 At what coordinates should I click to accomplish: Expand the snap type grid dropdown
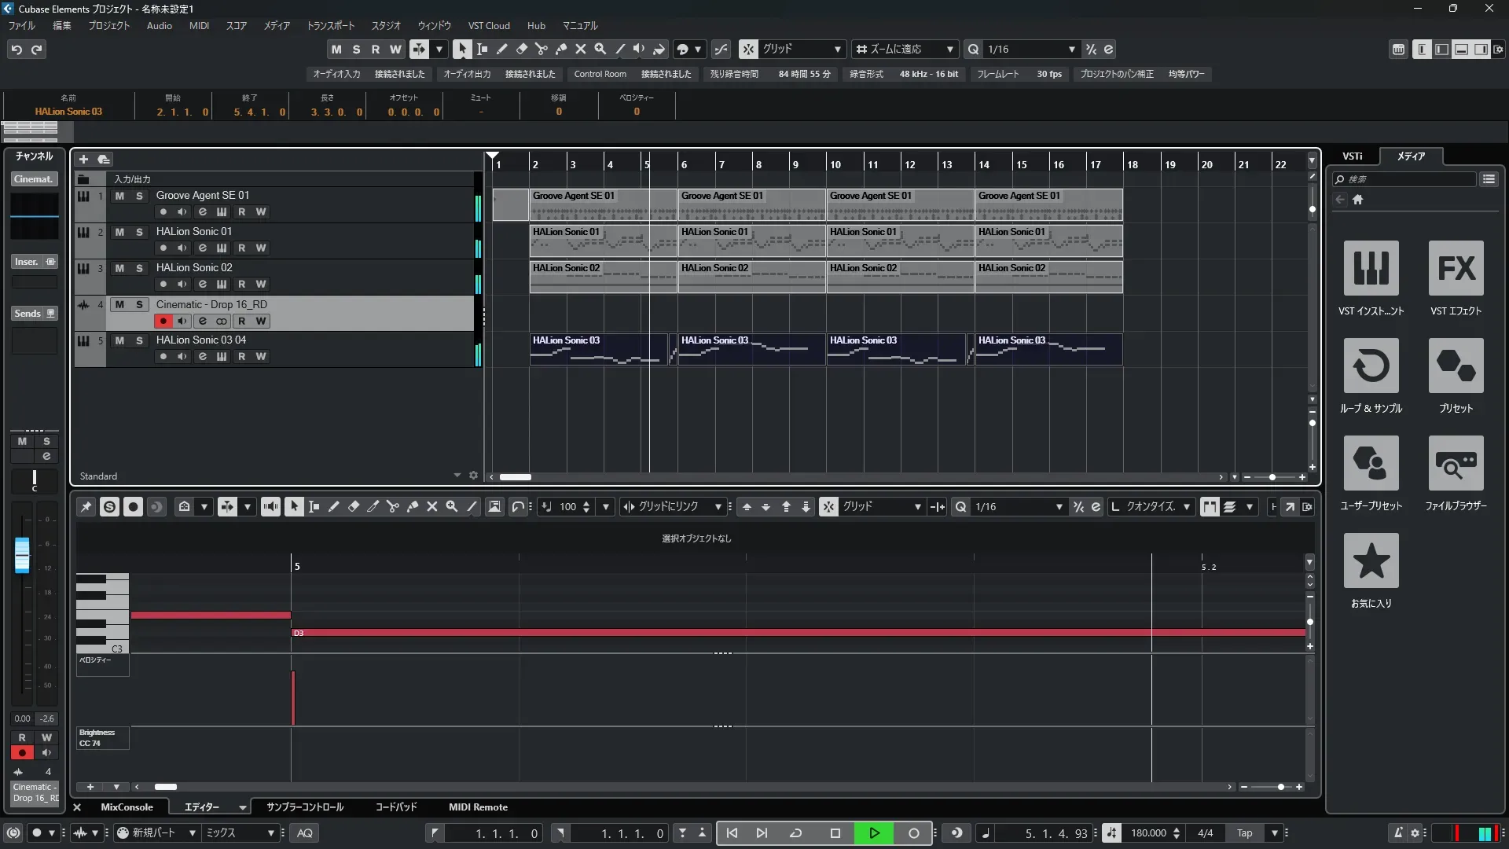point(837,49)
